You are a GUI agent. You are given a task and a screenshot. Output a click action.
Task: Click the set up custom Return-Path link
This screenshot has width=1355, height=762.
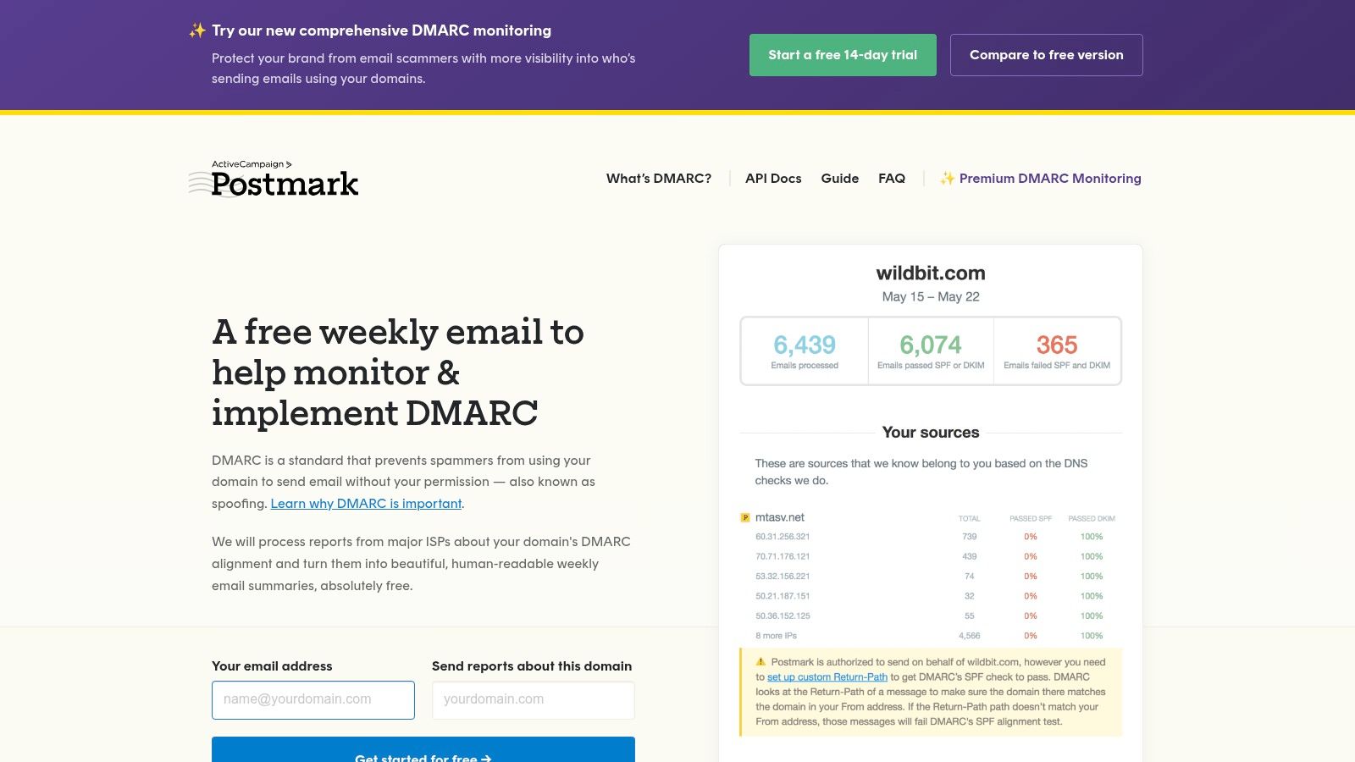pyautogui.click(x=827, y=677)
